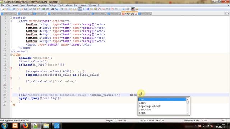
Task: Click the Zoom Out toolbar icon
Action: click(x=66, y=9)
